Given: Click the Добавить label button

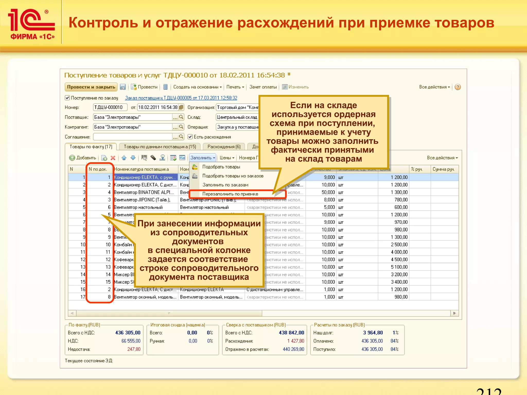Looking at the screenshot, I should pos(86,158).
